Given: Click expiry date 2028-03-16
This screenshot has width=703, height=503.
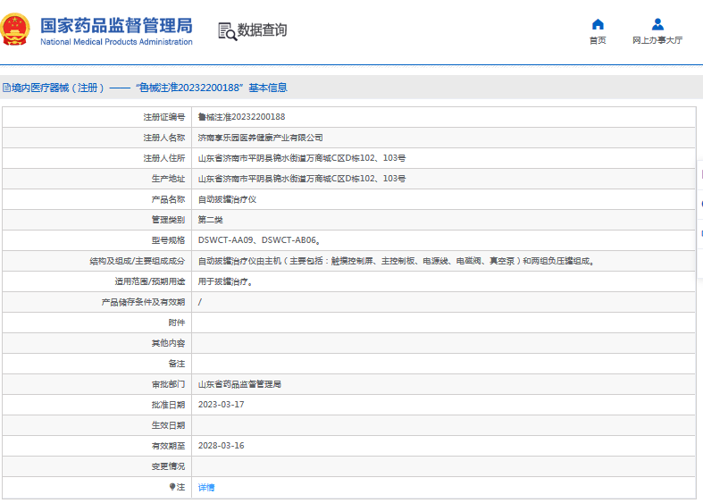Looking at the screenshot, I should click(221, 446).
